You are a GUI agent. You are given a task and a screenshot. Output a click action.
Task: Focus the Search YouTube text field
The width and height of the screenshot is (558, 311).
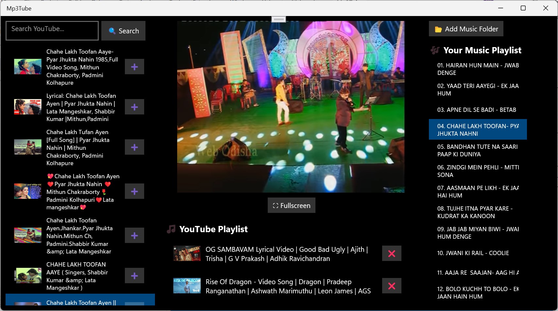[x=52, y=31]
